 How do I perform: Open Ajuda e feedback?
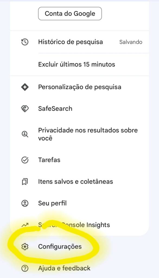coord(64,268)
